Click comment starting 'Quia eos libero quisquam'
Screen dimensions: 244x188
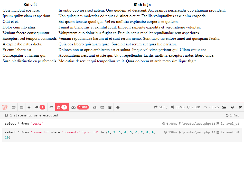(x=118, y=44)
